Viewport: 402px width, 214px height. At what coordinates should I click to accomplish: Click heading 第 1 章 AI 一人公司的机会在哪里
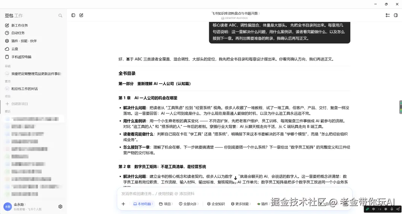(x=148, y=98)
